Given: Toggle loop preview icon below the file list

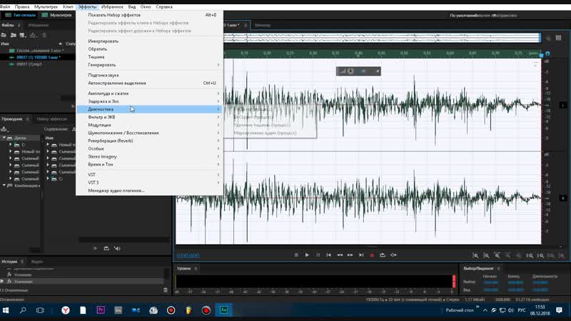Looking at the screenshot, I should tap(106, 248).
